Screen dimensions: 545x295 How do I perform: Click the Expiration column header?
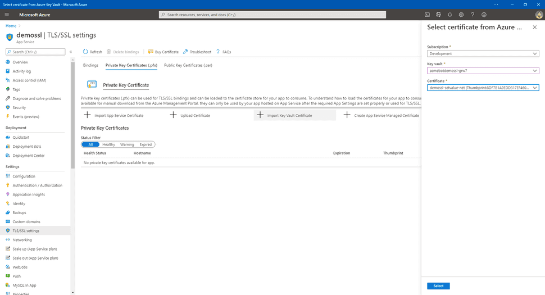[341, 153]
